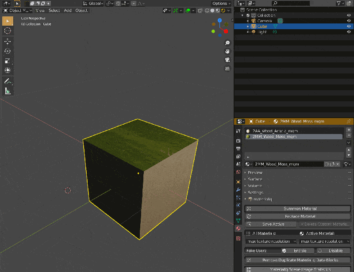Switch perspective/orthographic with grid icon

pyautogui.click(x=227, y=69)
